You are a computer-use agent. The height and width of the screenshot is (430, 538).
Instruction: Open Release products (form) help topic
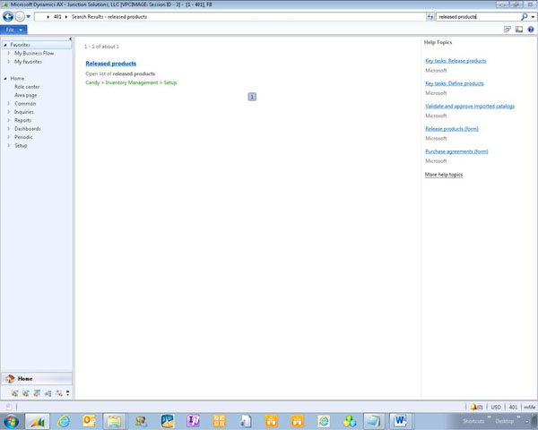pyautogui.click(x=452, y=129)
